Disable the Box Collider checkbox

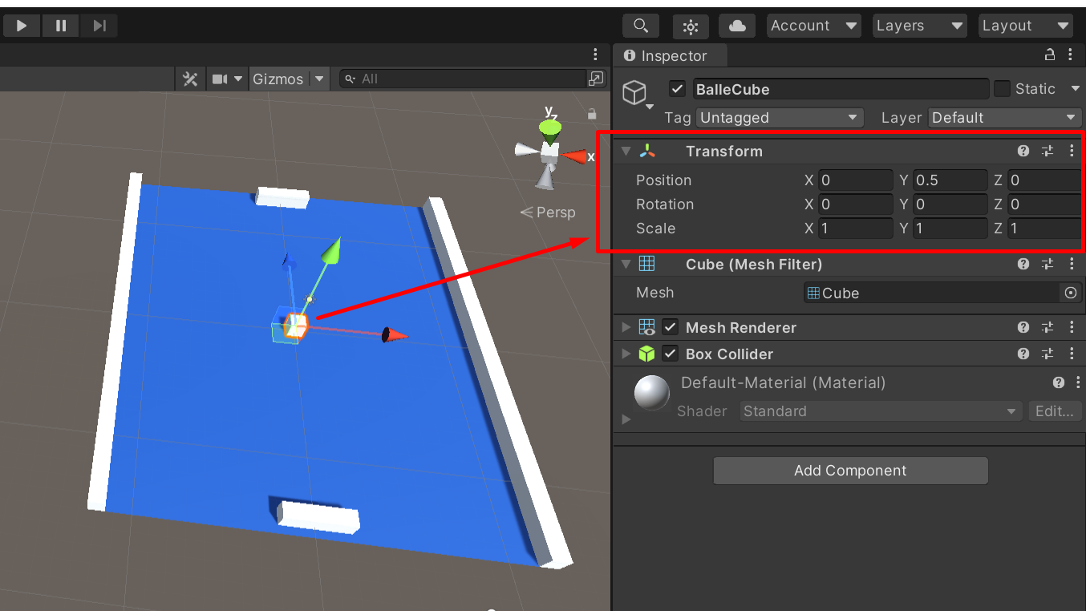(x=671, y=354)
